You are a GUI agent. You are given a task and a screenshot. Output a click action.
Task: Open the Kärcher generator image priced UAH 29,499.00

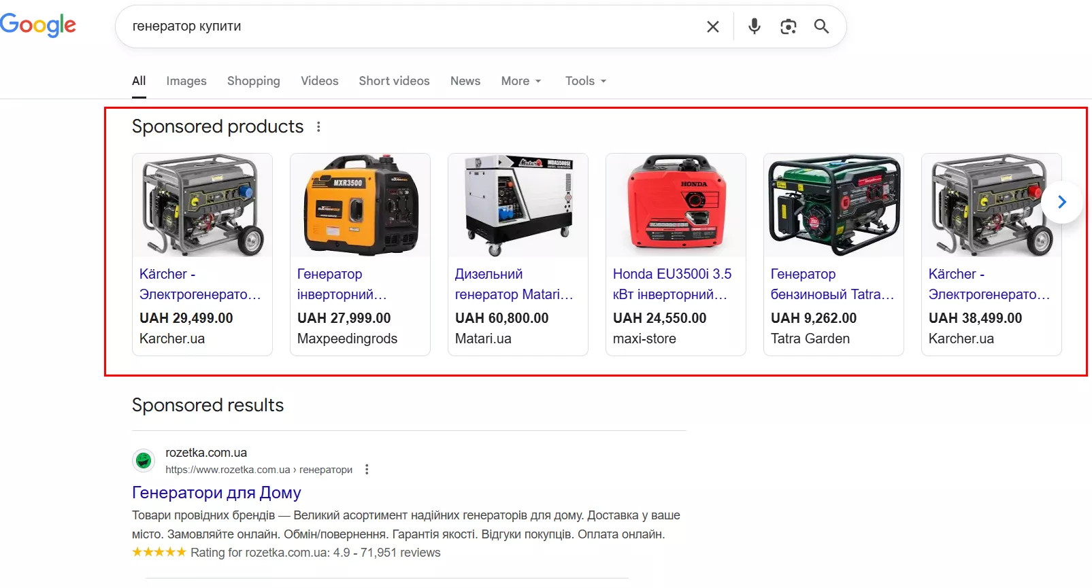pos(202,205)
